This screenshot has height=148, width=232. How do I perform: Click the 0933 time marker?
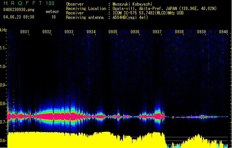pos(69,31)
